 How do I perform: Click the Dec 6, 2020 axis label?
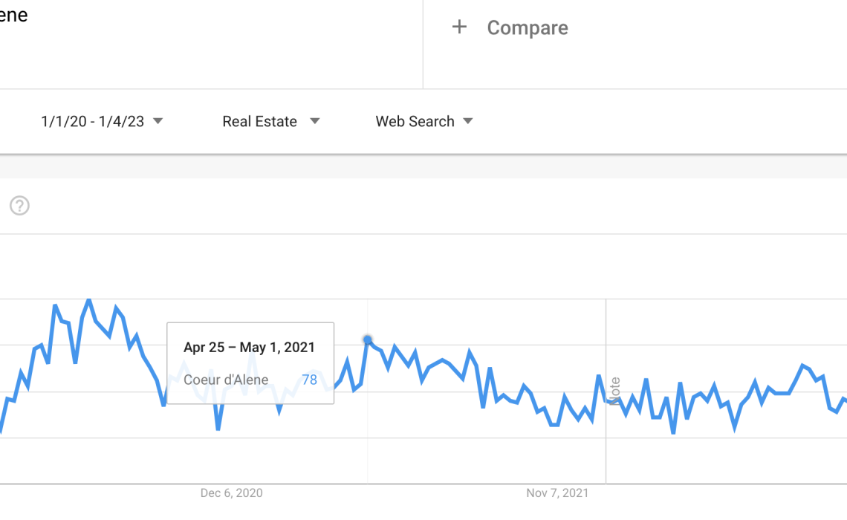pos(231,493)
